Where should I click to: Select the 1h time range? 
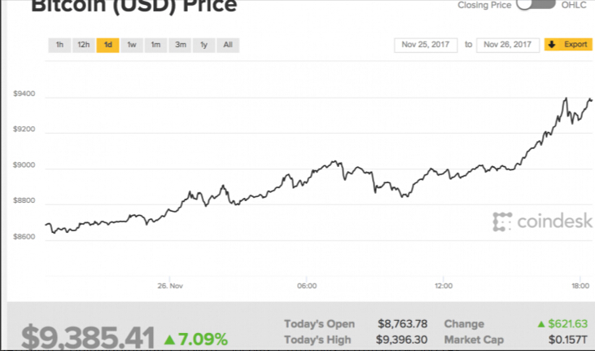point(59,45)
